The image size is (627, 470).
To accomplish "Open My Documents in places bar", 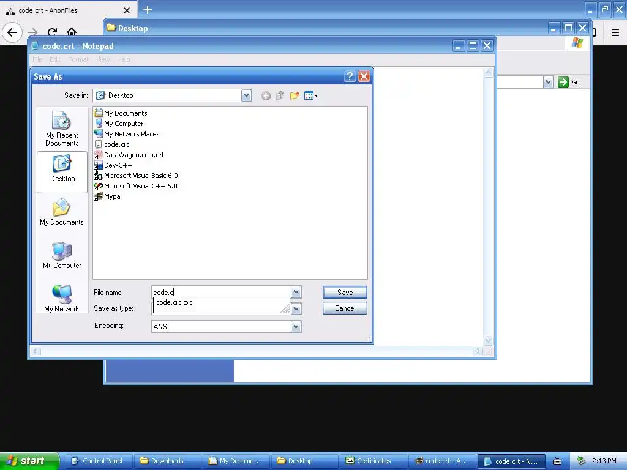I will (62, 212).
